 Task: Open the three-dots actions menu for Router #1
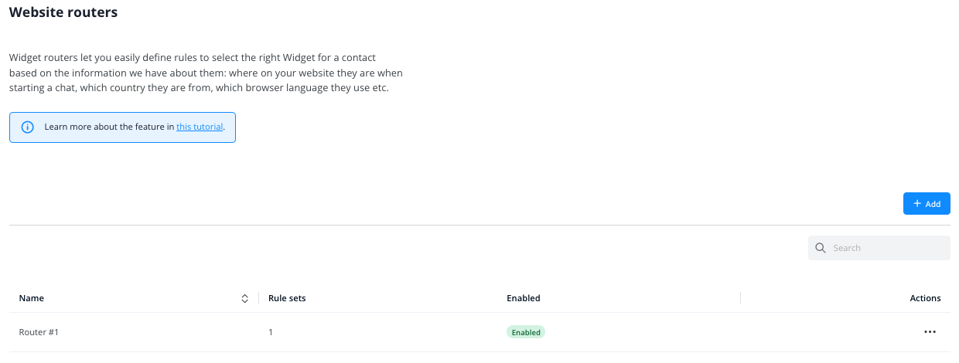[x=930, y=332]
